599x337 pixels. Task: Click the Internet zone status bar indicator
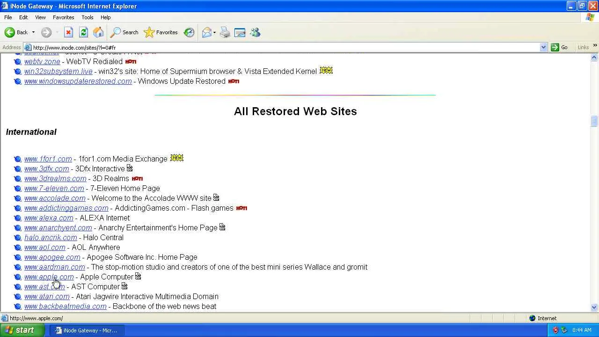[543, 318]
